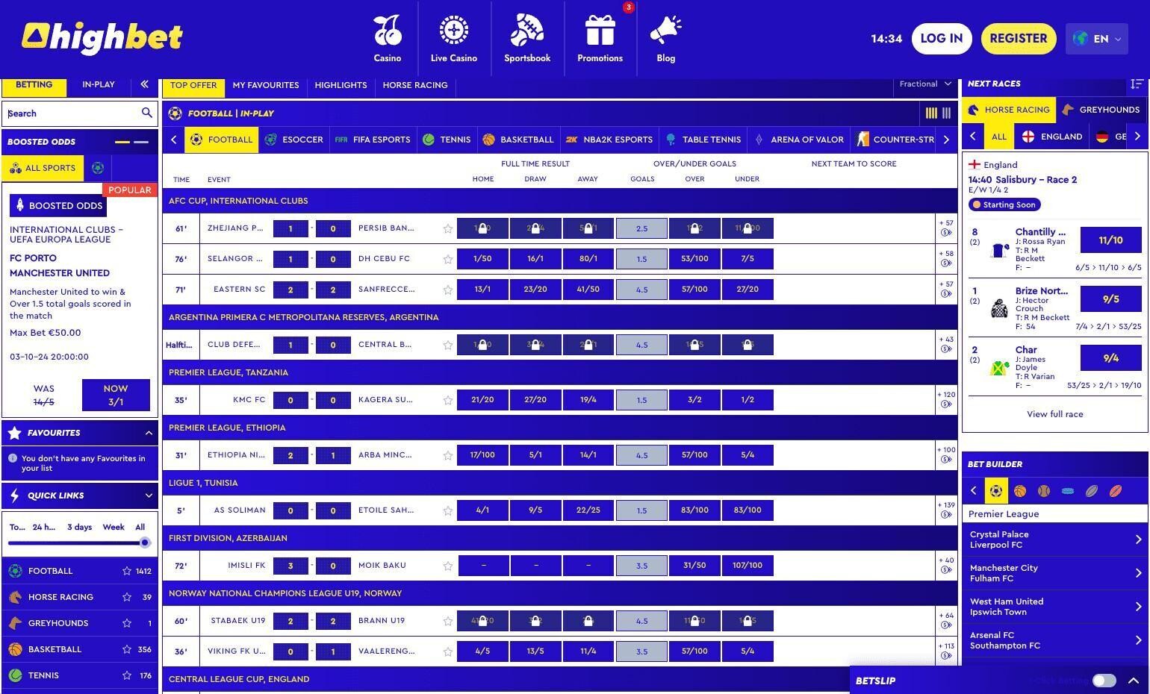Show next in-play sports in carousel
Viewport: 1150px width, 694px height.
(x=946, y=140)
